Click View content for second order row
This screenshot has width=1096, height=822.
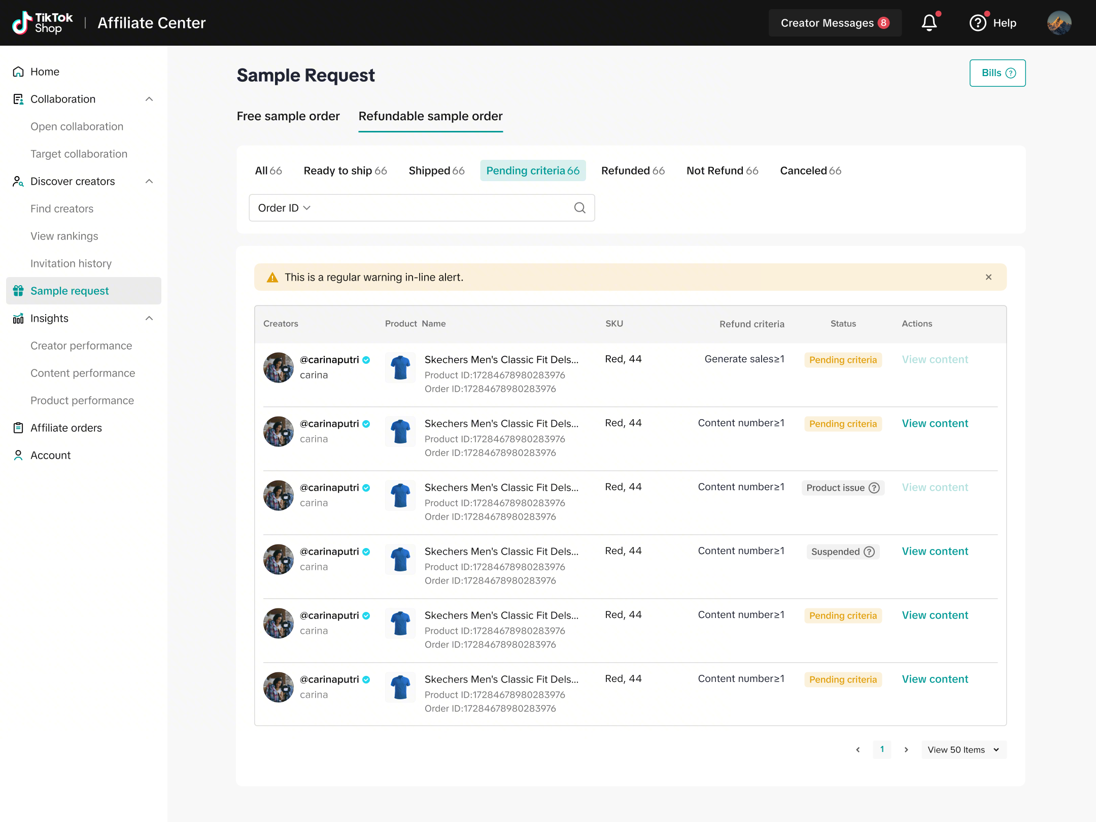(935, 424)
